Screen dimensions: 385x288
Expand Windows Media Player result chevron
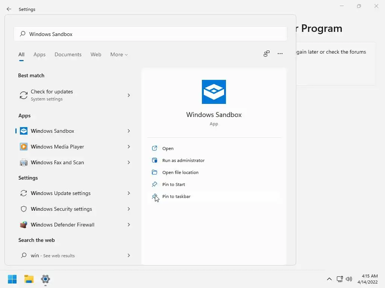pyautogui.click(x=129, y=147)
